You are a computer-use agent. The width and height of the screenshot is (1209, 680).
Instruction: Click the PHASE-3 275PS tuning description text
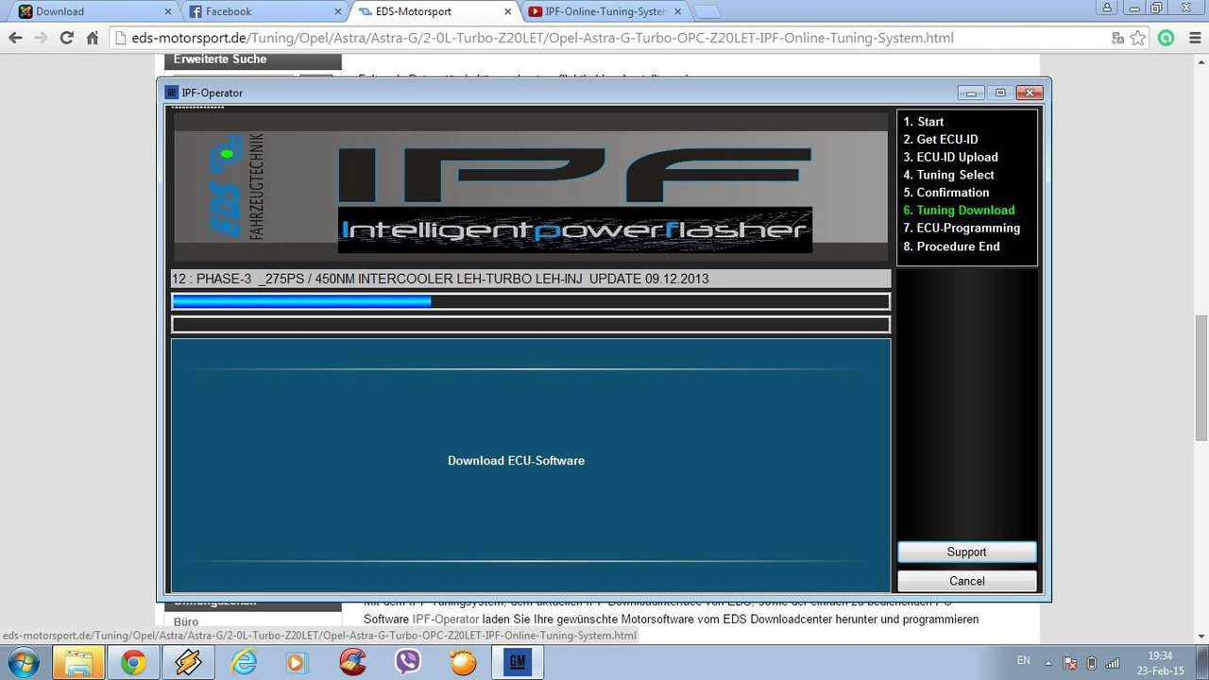(440, 279)
